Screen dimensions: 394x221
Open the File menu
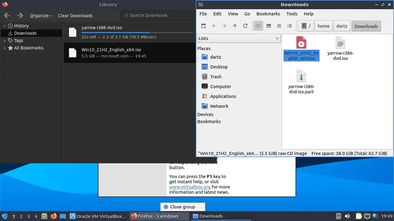(x=203, y=14)
